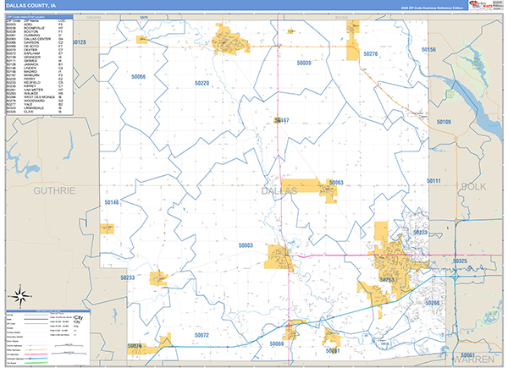Viewport: 508px width, 368px height.
Task: Select the 50323 ZIP label on the map
Action: 420,233
